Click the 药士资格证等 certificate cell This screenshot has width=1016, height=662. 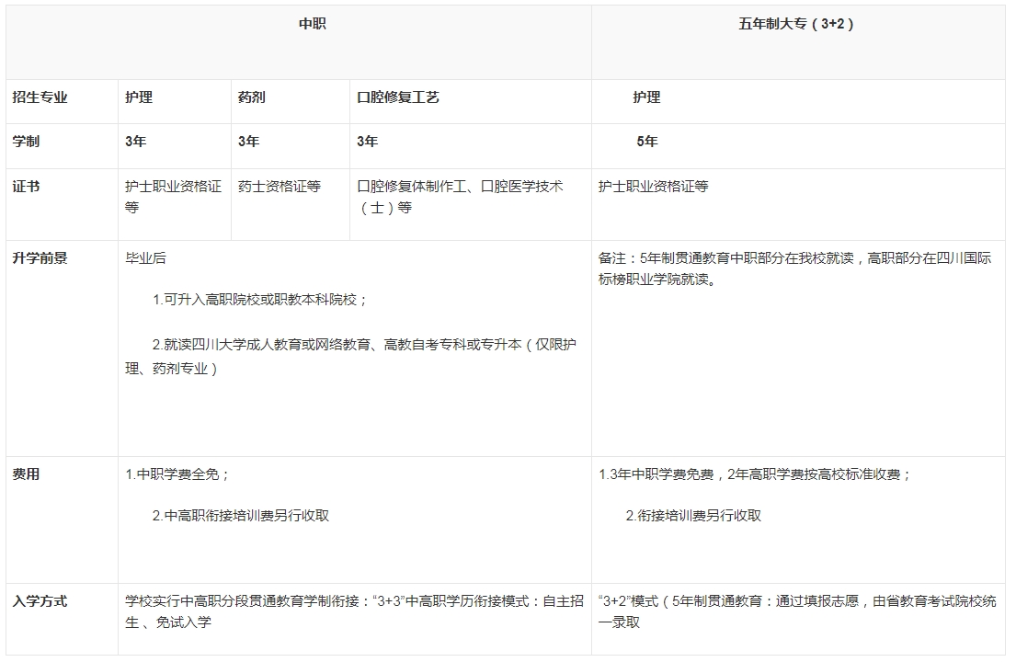click(279, 187)
